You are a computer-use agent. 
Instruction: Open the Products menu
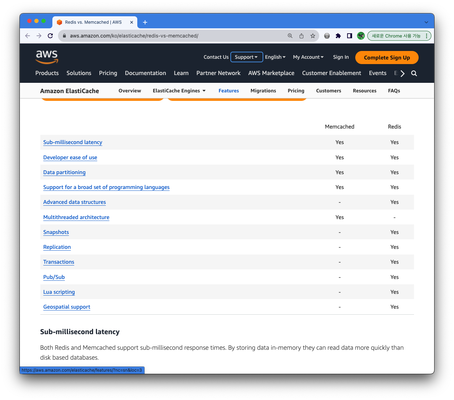47,73
